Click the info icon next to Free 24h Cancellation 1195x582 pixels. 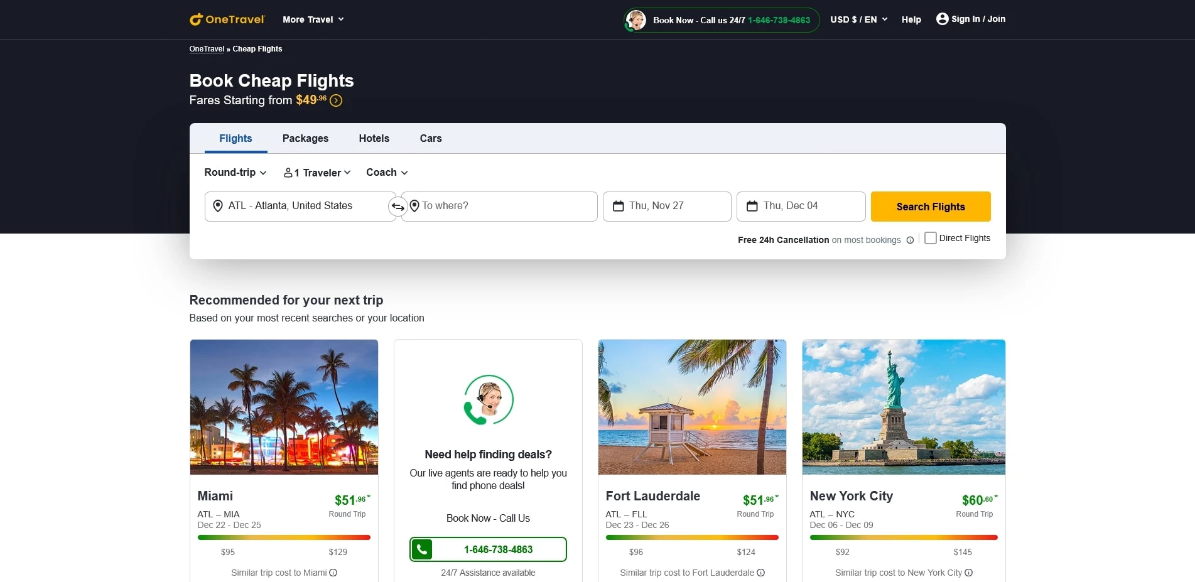909,240
